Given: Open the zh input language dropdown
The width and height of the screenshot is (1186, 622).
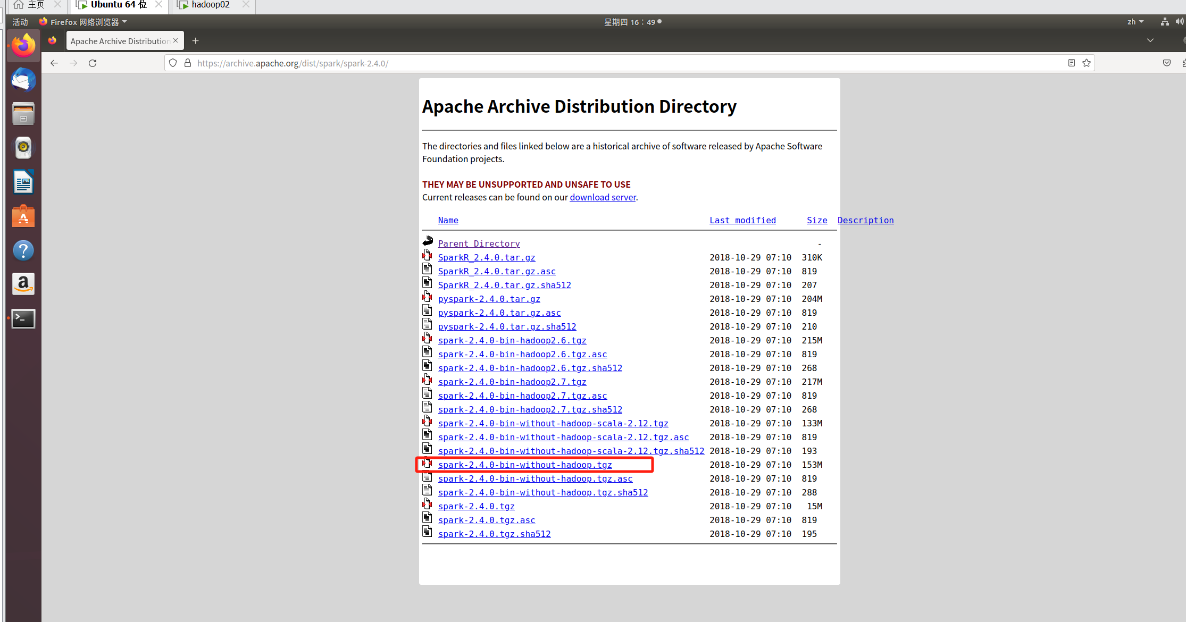Looking at the screenshot, I should 1135,22.
